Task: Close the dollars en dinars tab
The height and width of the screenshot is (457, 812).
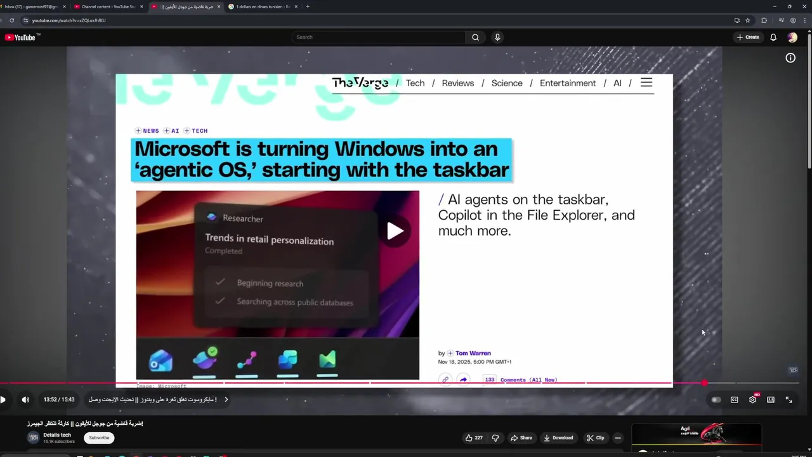Action: pos(296,6)
